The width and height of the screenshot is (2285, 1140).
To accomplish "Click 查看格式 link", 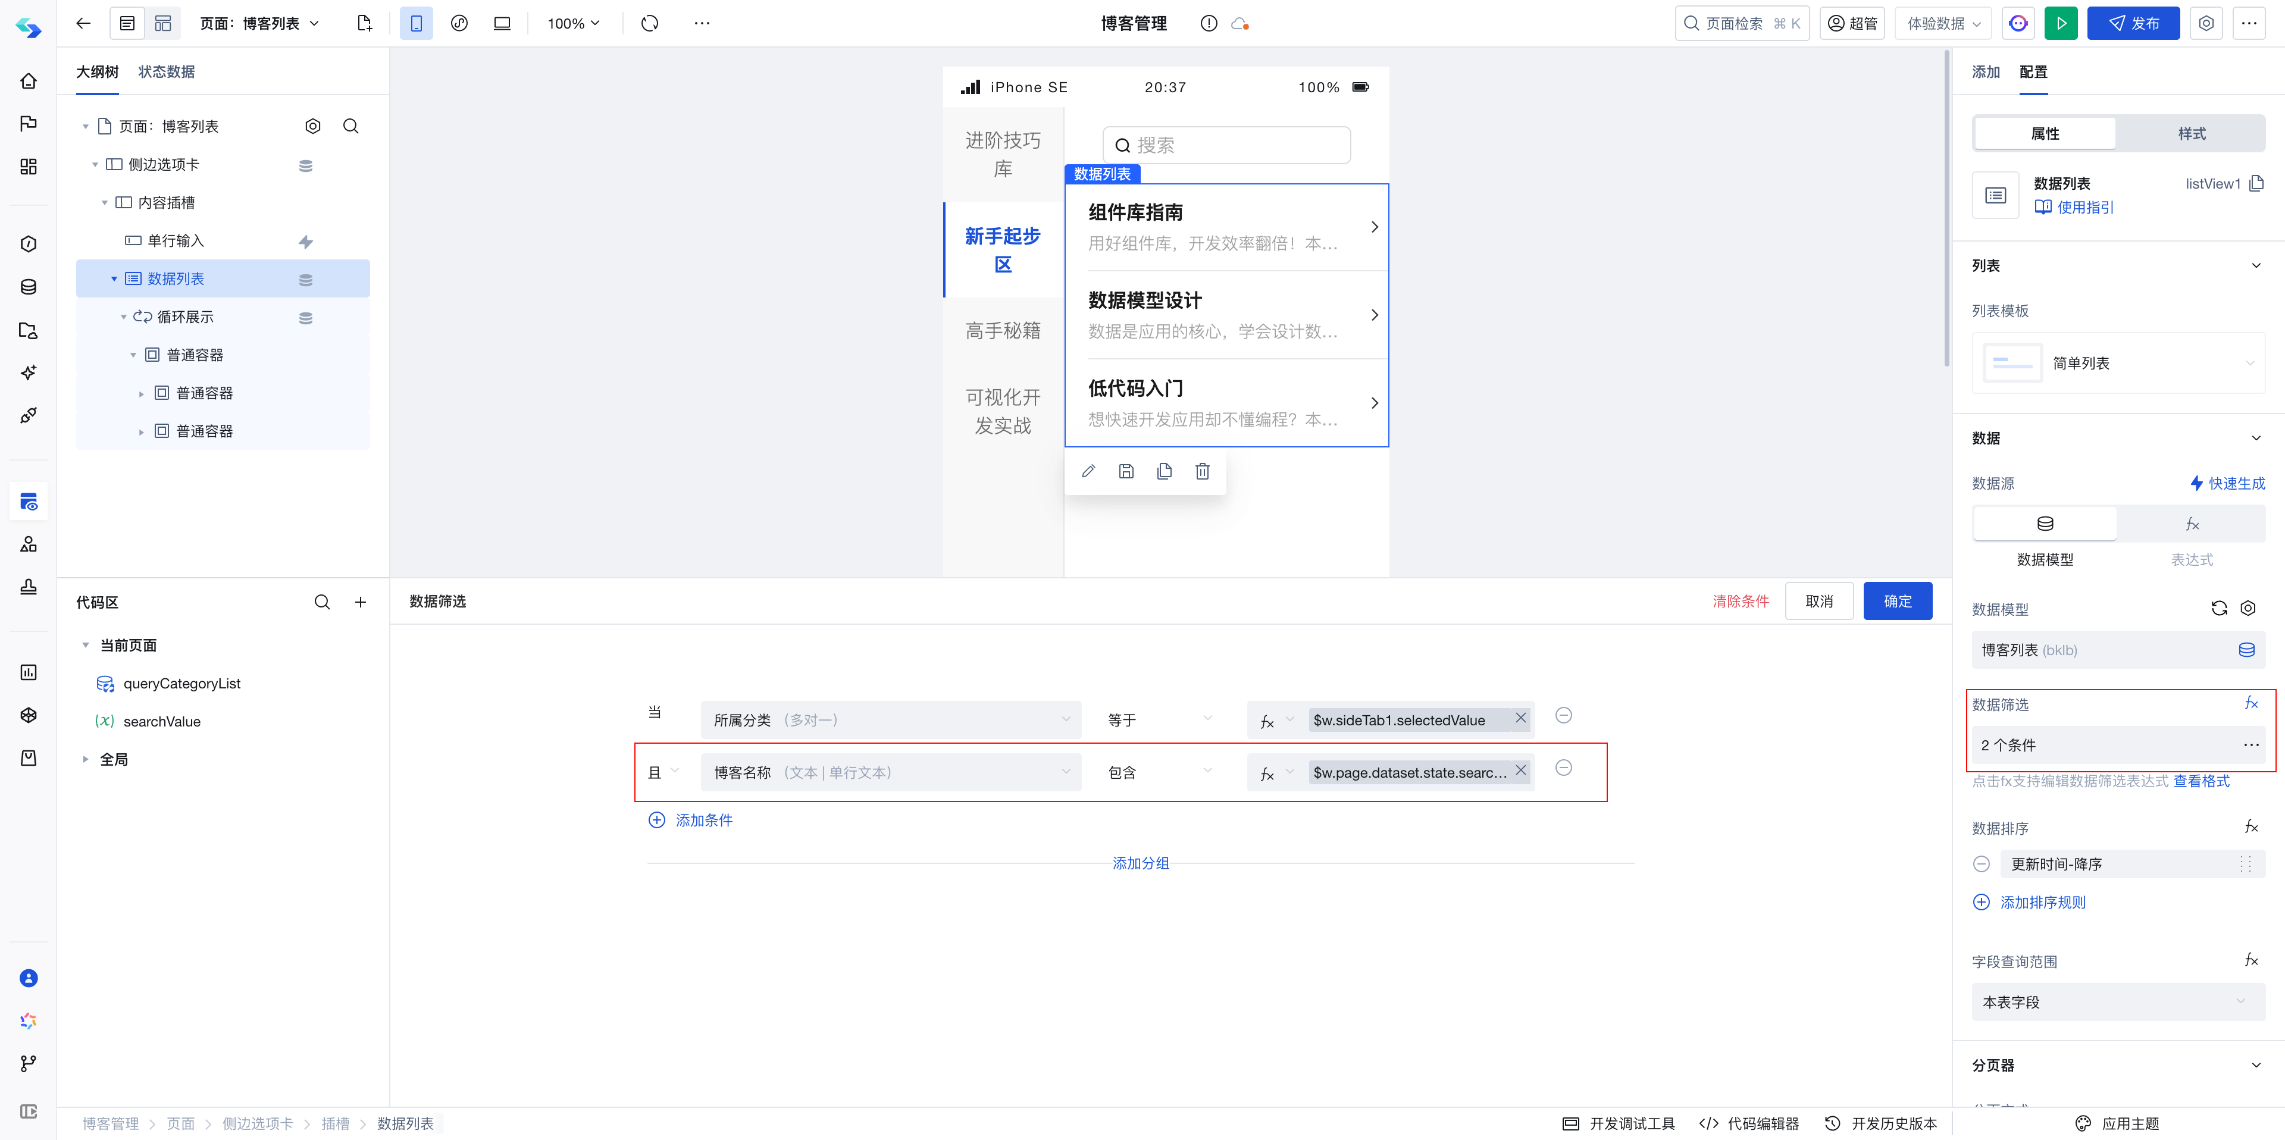I will pyautogui.click(x=2201, y=781).
